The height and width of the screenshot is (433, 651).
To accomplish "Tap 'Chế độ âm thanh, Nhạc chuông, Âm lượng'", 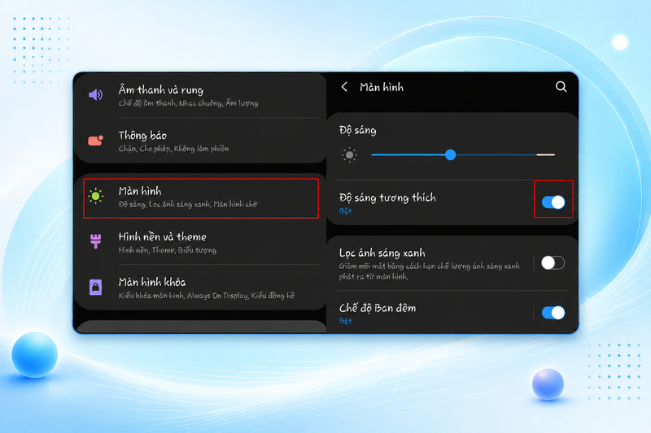I will [188, 103].
